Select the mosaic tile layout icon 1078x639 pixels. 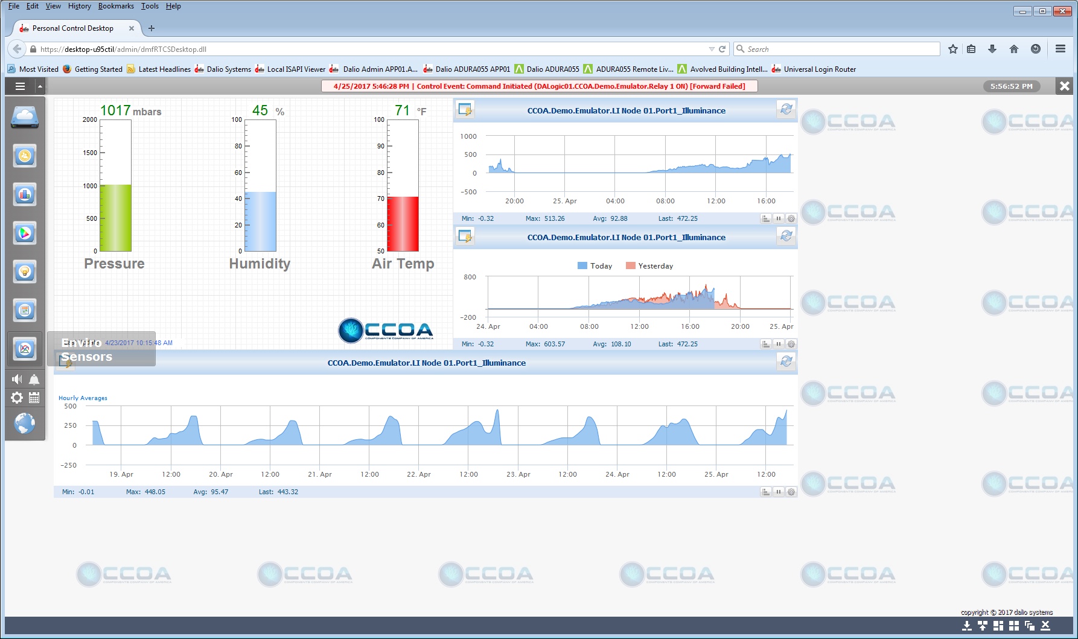[x=998, y=626]
